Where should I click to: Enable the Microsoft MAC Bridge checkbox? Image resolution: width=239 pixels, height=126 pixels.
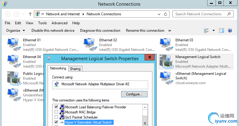(x=56, y=112)
